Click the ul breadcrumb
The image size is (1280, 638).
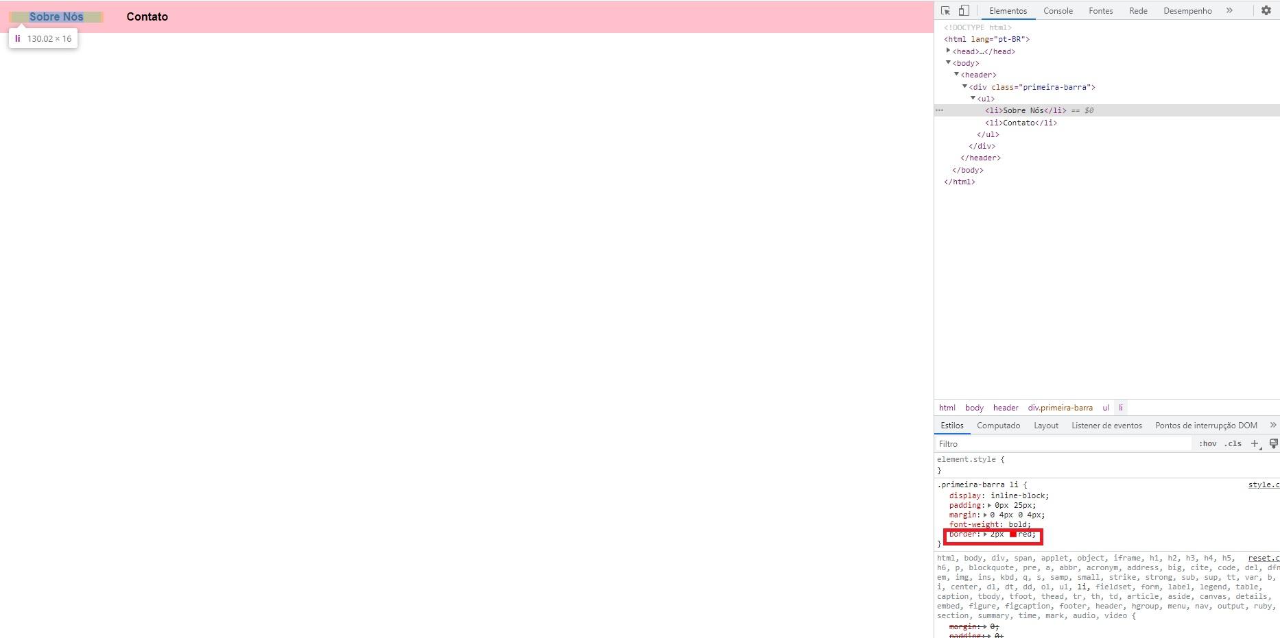1105,408
